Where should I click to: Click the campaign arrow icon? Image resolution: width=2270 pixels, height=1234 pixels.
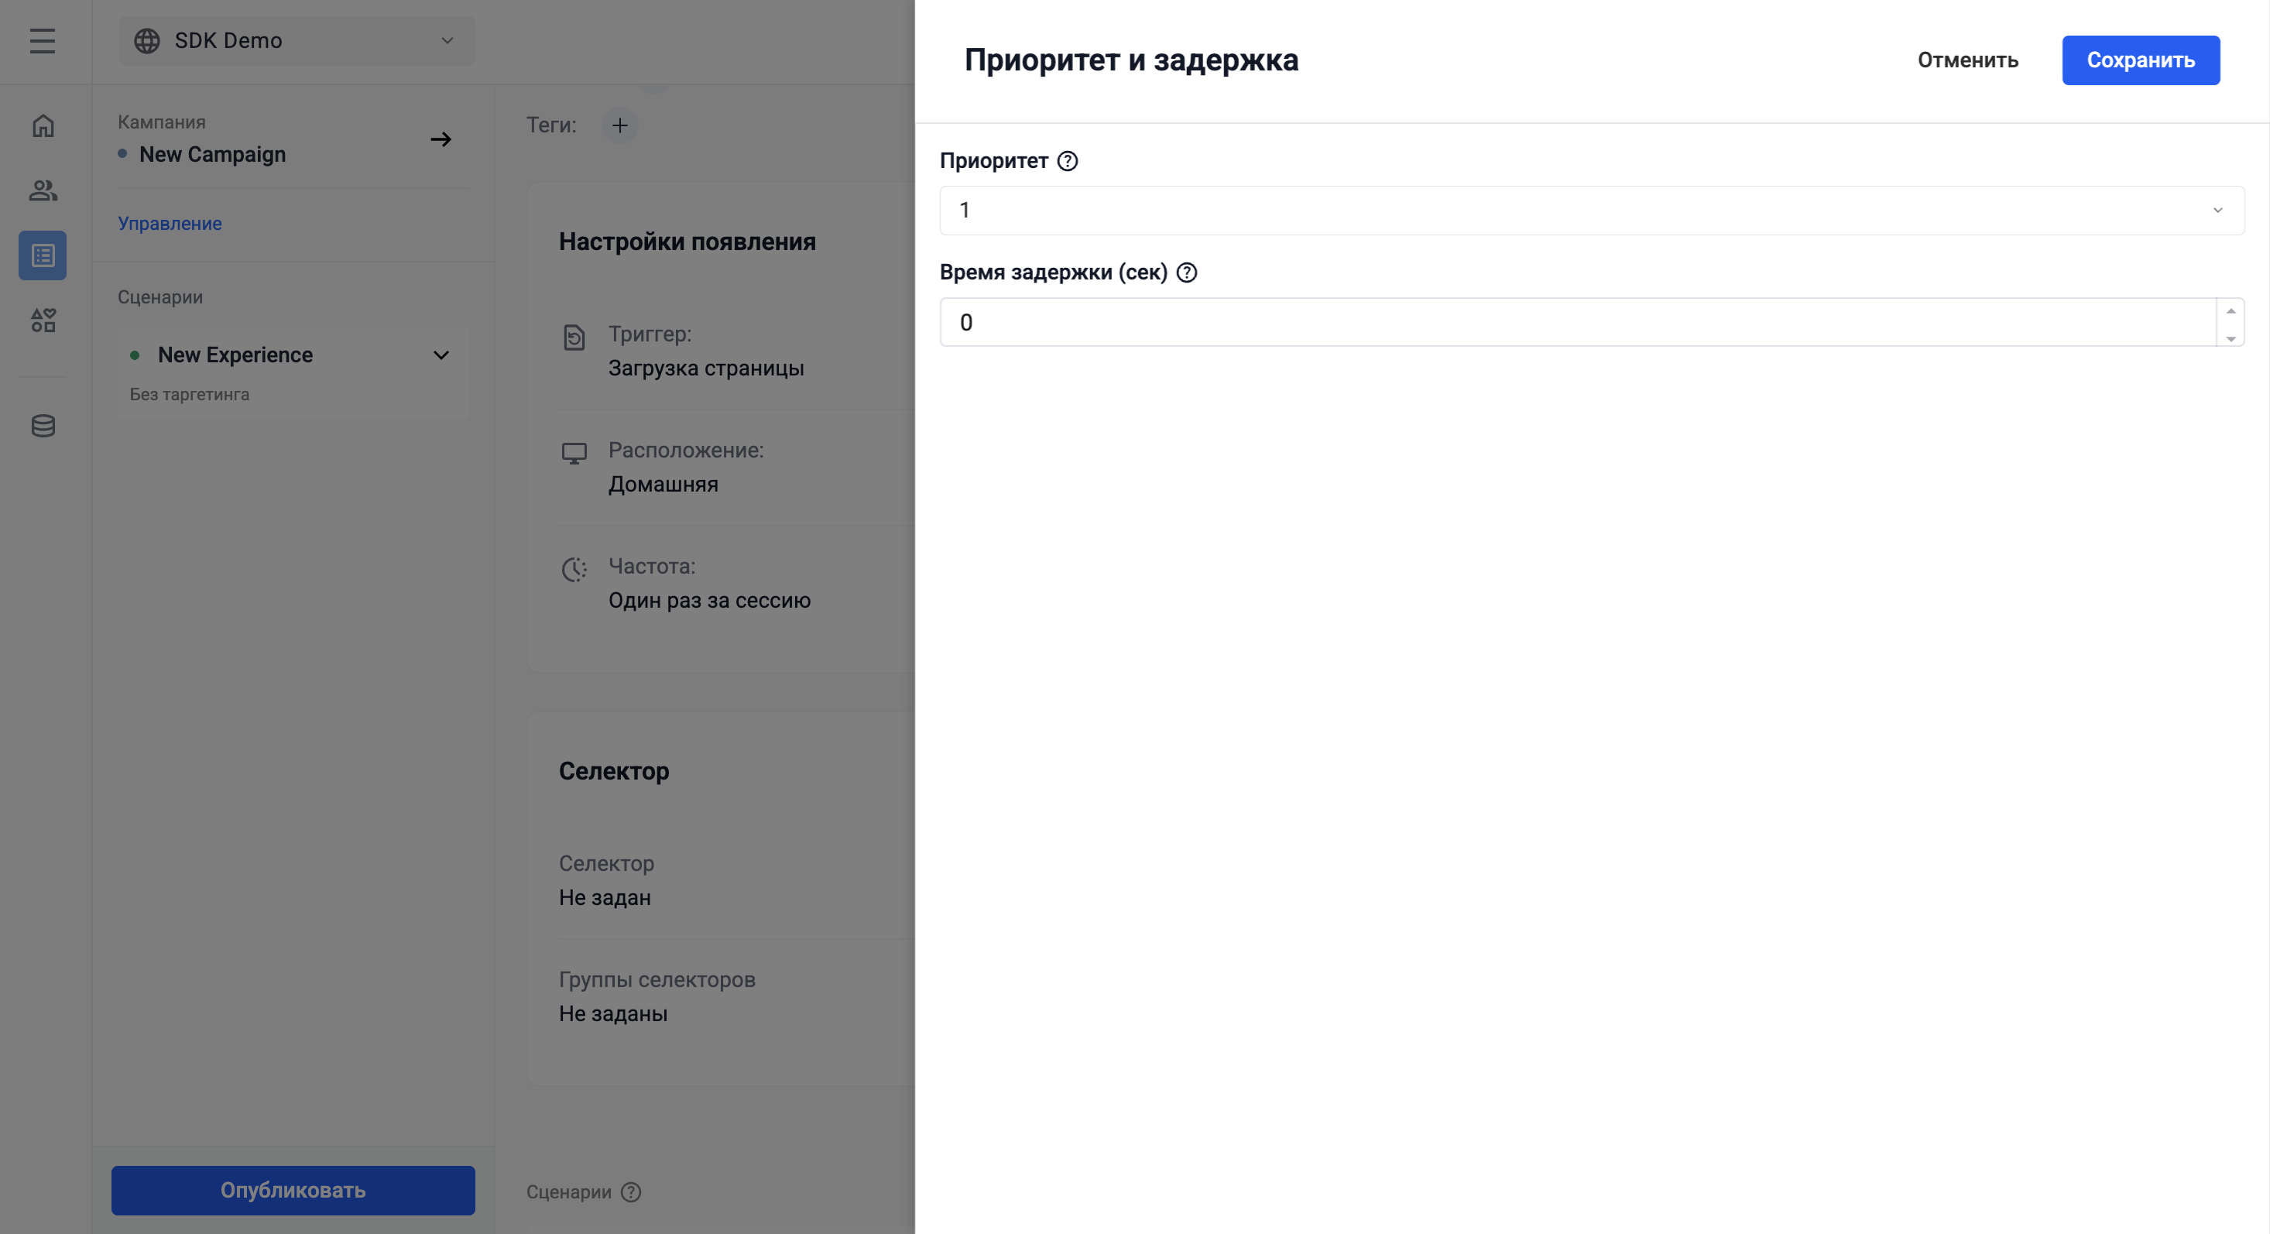(x=441, y=139)
